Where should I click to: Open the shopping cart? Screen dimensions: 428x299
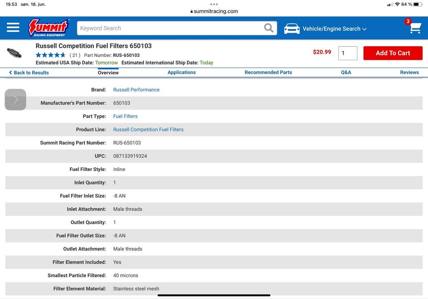pyautogui.click(x=415, y=28)
